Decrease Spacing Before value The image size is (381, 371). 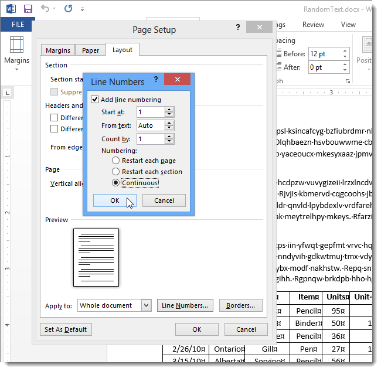click(345, 57)
